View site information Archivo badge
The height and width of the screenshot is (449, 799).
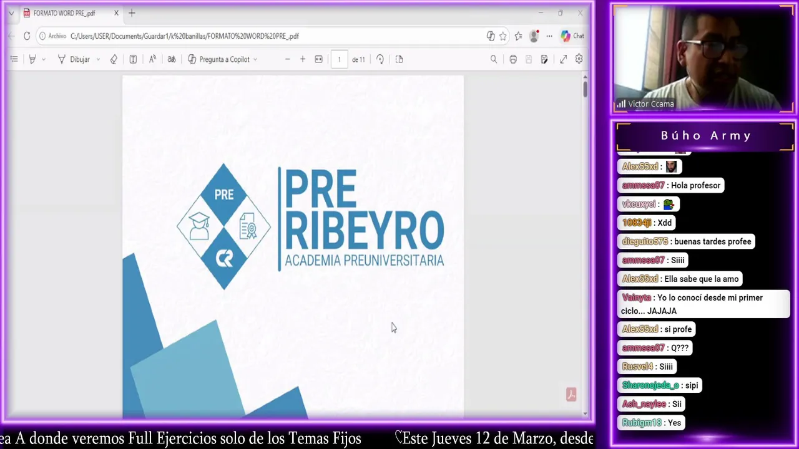[52, 36]
